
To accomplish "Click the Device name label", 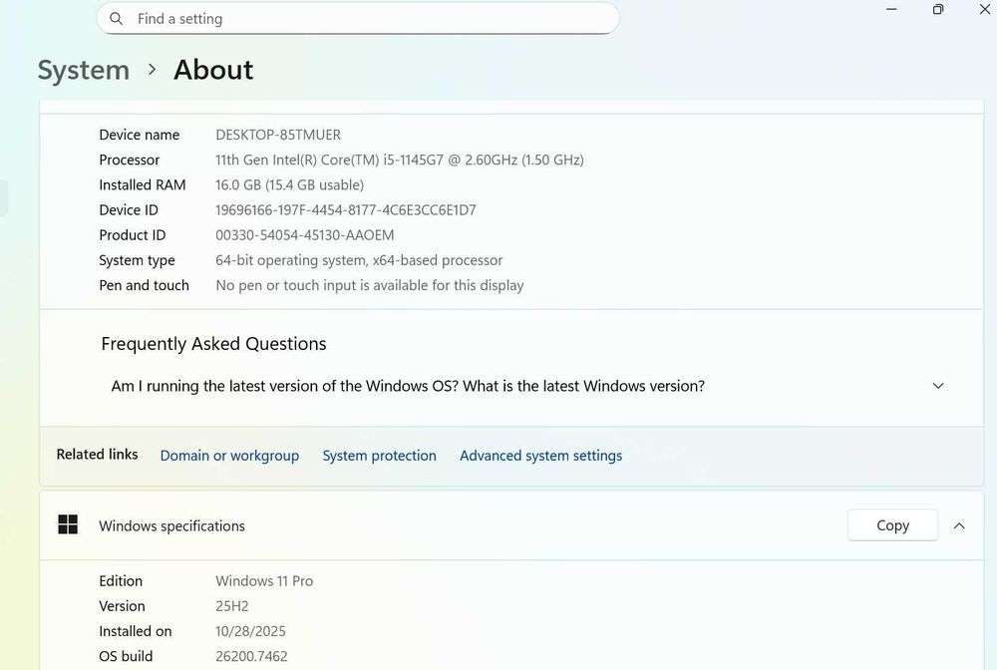I will tap(140, 135).
